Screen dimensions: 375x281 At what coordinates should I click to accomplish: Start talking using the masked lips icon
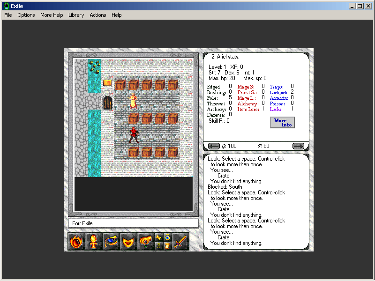128,242
